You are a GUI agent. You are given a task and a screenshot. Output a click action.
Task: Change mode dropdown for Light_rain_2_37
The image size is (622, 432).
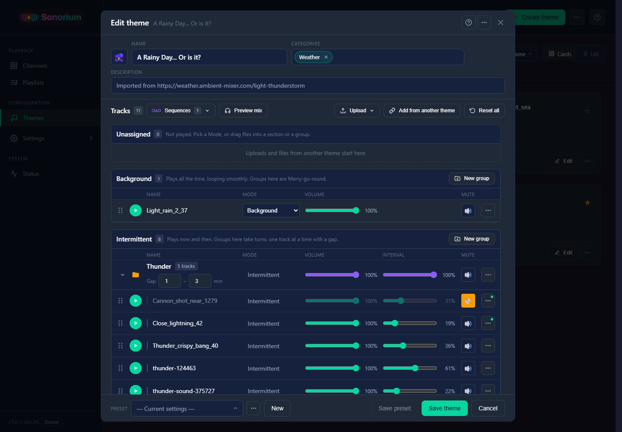point(271,210)
